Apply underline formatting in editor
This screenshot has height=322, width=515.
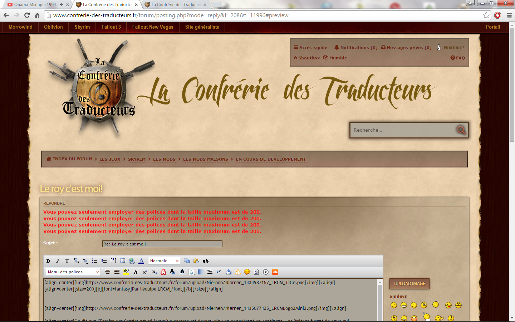tap(67, 261)
